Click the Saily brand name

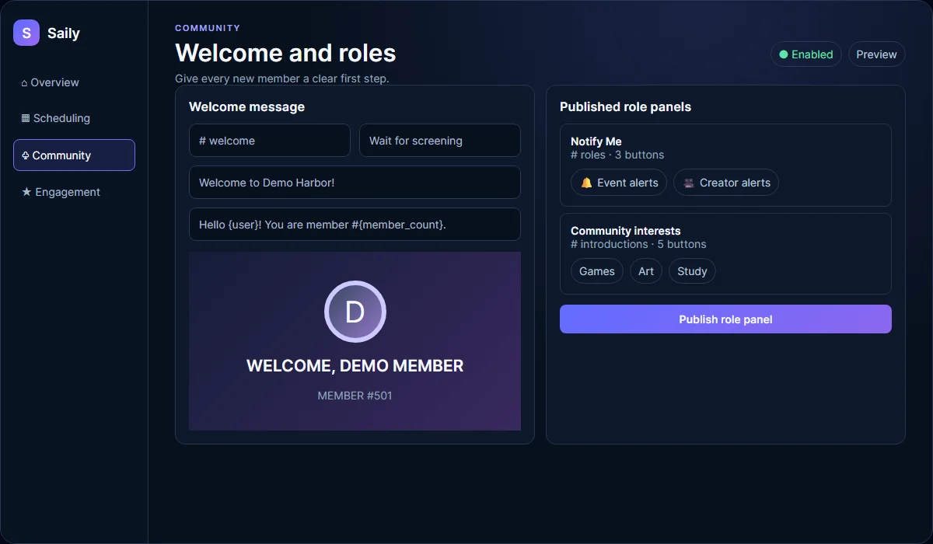pos(64,33)
